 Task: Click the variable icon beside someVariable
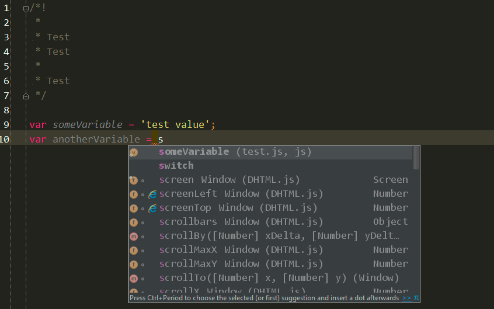134,152
